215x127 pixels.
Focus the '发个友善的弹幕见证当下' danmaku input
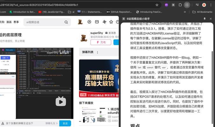coord(19,123)
